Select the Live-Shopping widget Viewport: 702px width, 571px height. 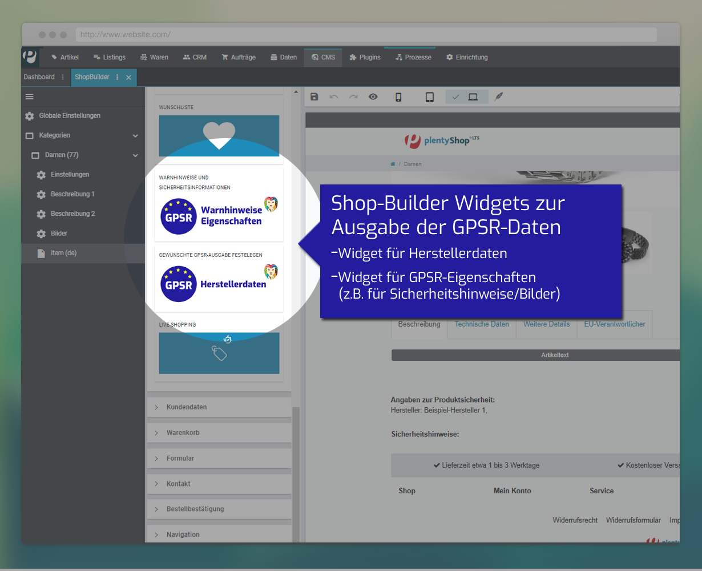tap(219, 353)
